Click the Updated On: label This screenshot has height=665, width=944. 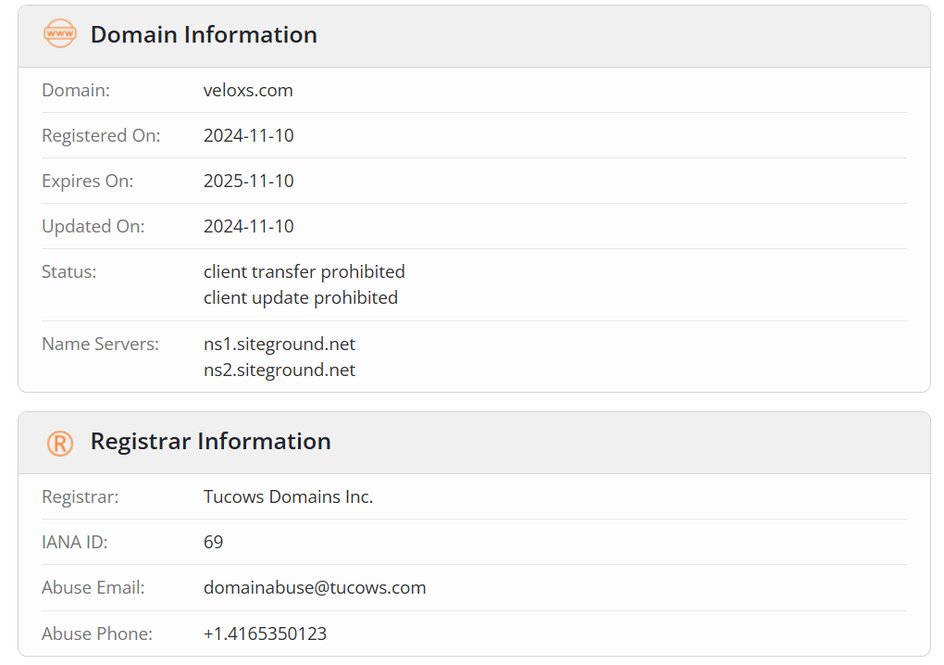tap(93, 227)
